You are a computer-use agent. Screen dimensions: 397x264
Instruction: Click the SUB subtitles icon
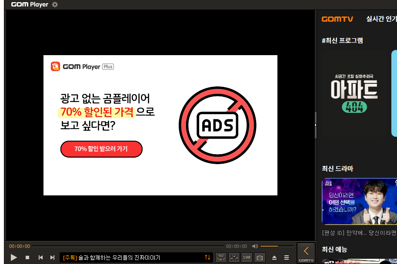(x=247, y=257)
